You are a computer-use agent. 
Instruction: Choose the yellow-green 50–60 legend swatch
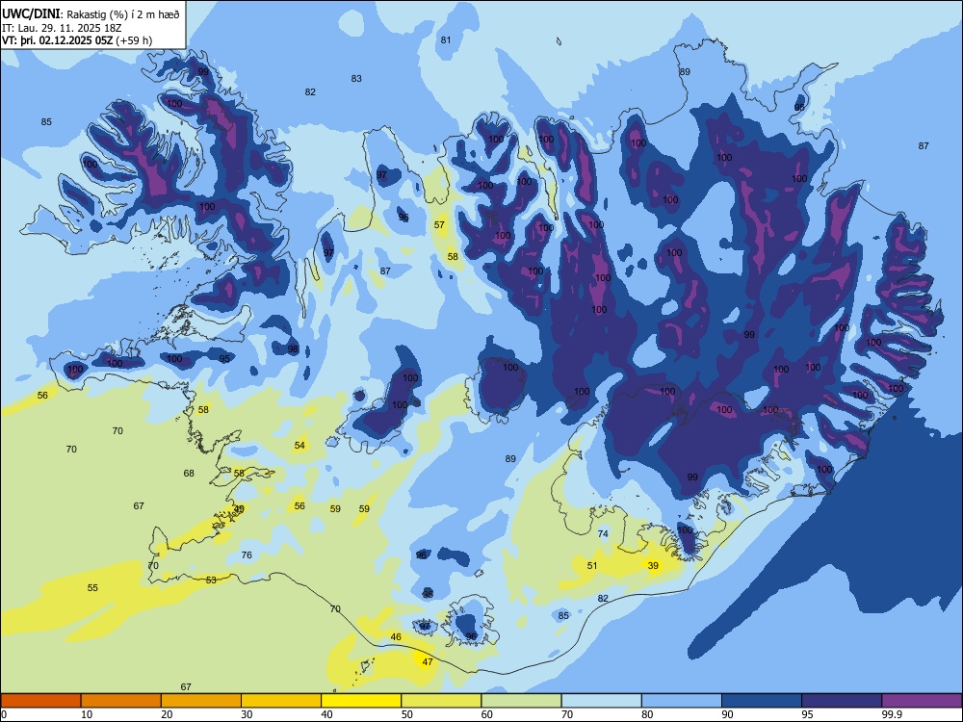(441, 701)
